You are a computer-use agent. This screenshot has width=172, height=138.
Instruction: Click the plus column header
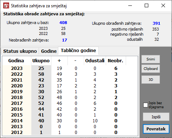pos(59,61)
